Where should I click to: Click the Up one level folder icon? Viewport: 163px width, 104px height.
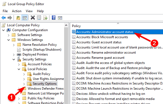[18, 18]
